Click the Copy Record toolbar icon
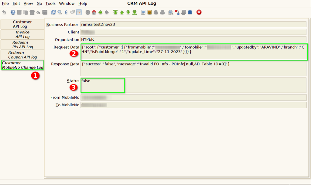The image size is (311, 185). coord(26,12)
